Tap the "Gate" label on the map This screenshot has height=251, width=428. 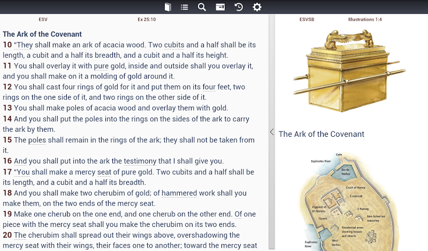339,154
